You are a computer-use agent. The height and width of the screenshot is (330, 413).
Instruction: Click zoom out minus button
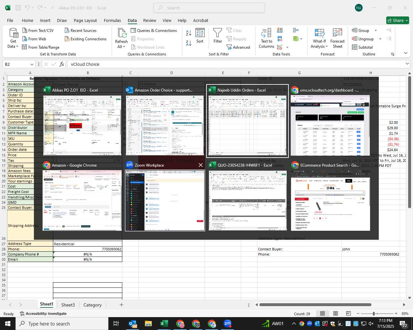[x=358, y=314]
